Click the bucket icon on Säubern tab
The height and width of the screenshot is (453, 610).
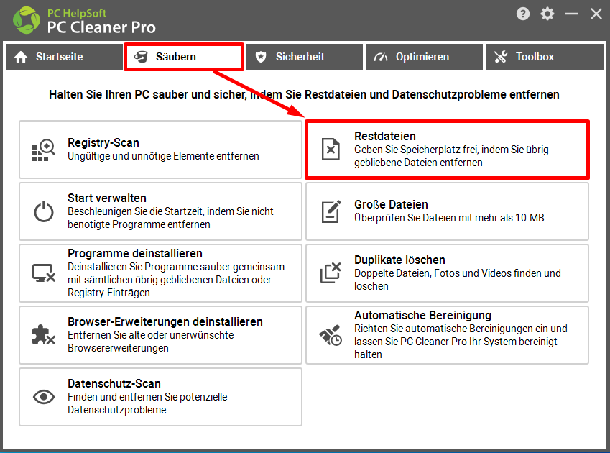pyautogui.click(x=141, y=58)
